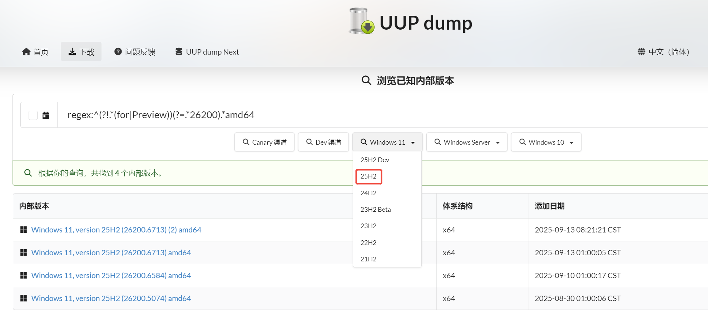Open the Windows 10 dropdown
Viewport: 708px width, 316px height.
(546, 142)
